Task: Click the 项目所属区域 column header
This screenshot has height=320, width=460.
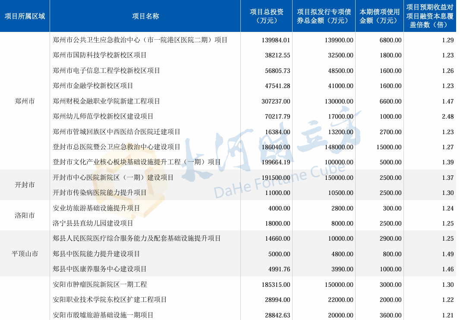Action: click(25, 16)
